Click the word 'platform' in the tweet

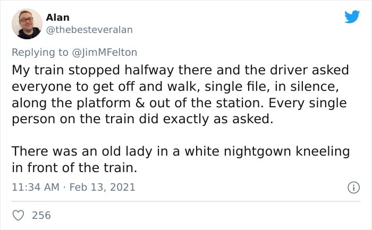coord(104,103)
